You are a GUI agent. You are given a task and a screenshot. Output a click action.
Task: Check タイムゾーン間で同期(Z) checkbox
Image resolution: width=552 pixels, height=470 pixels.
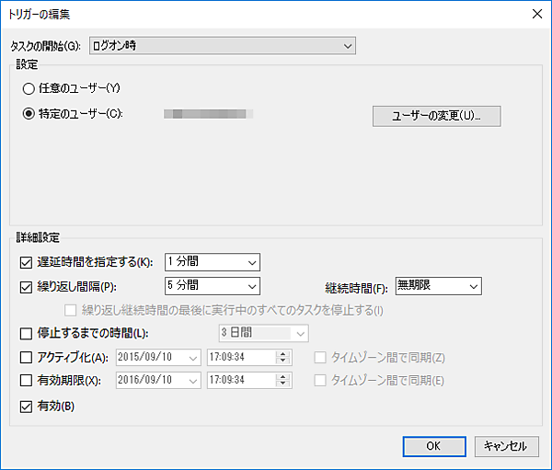(x=320, y=358)
